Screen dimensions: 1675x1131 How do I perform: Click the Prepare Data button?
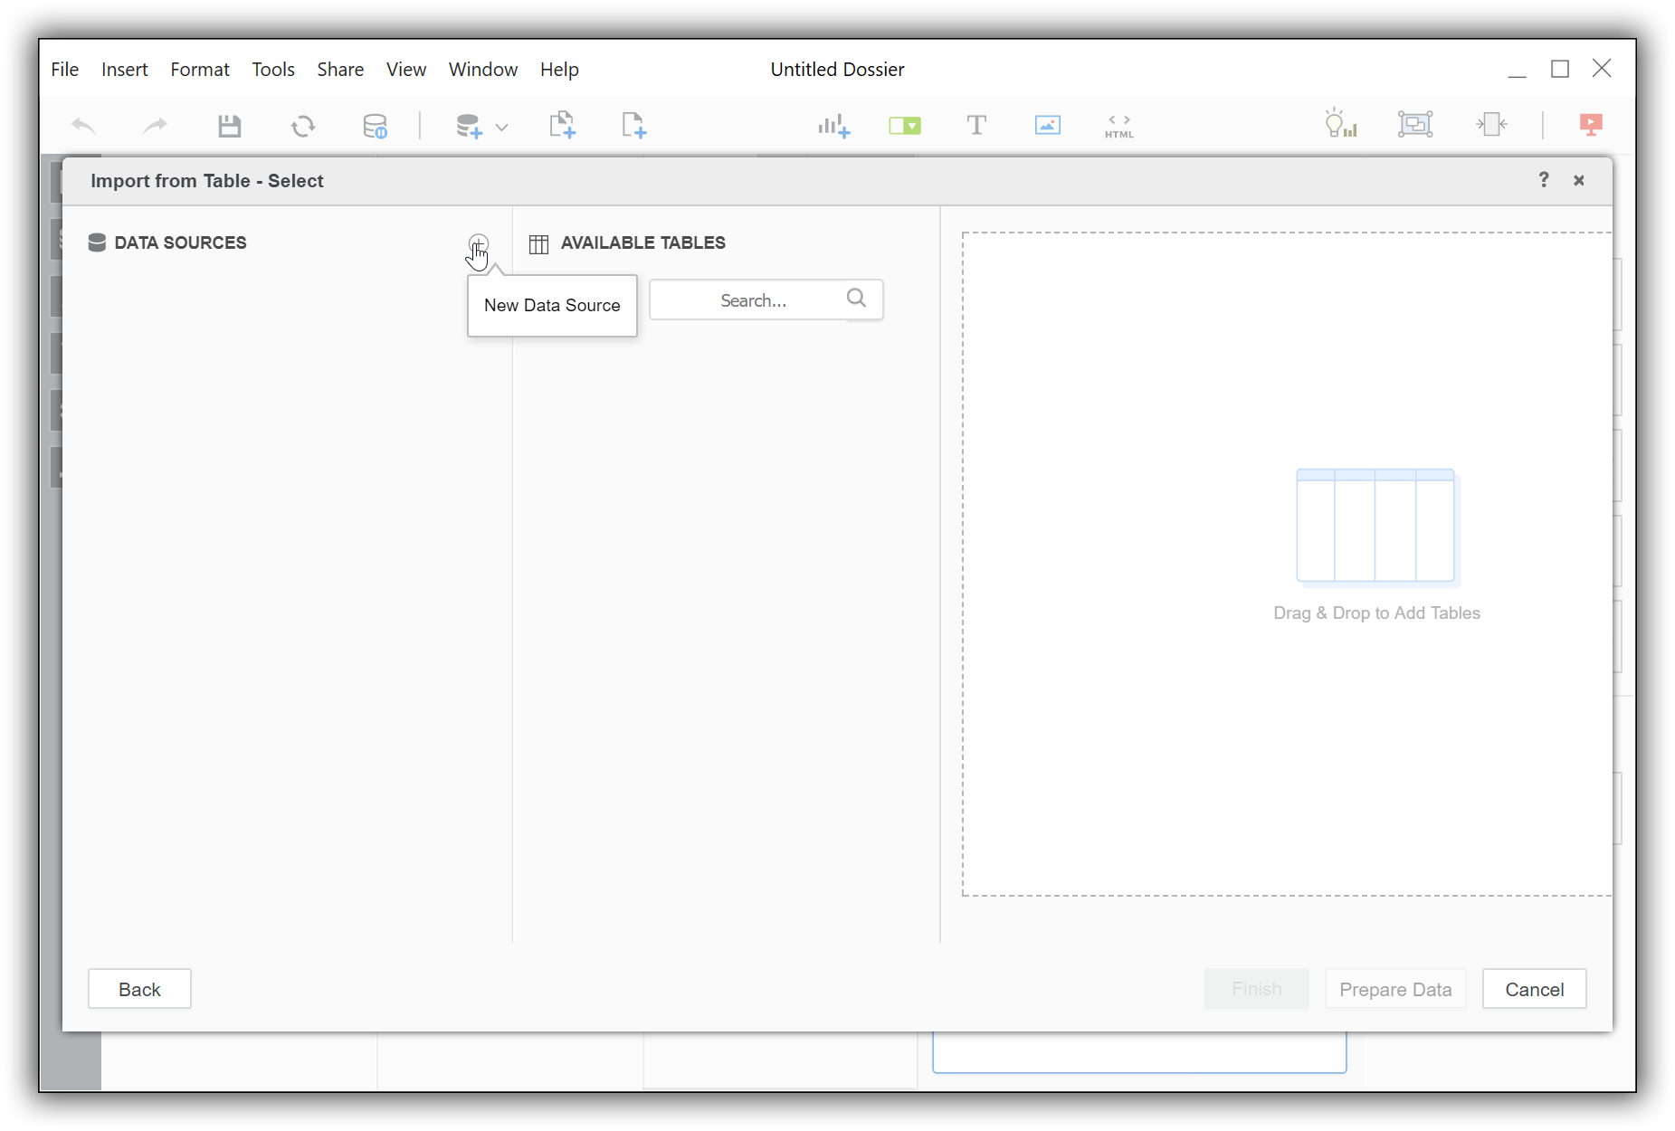[x=1394, y=989]
